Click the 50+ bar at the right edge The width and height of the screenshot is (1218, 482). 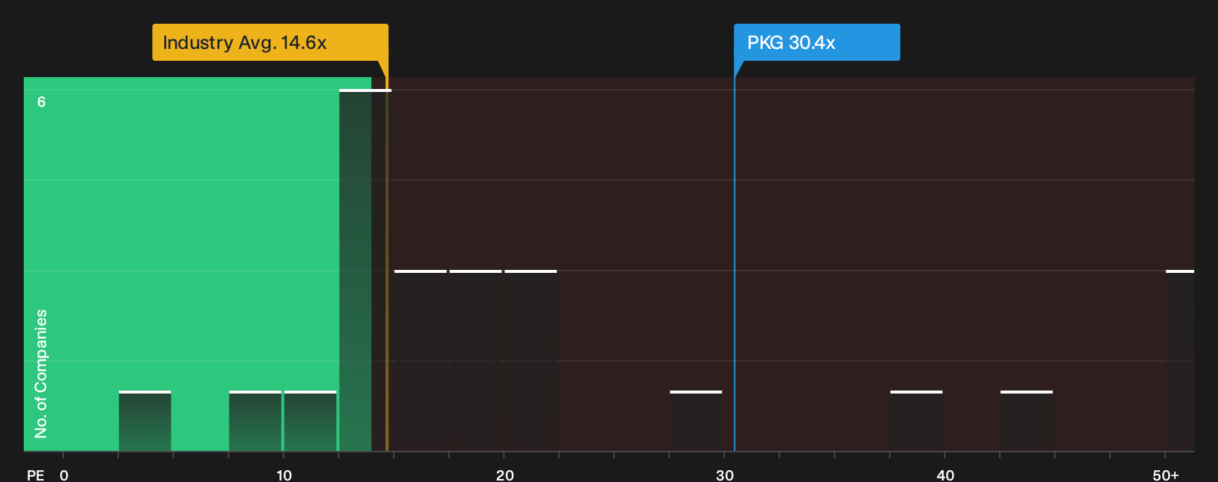(1180, 360)
